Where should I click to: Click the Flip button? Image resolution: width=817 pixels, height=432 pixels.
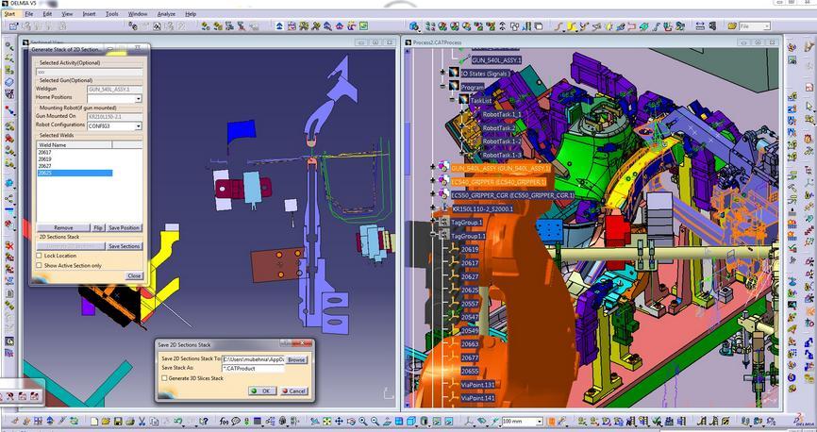[98, 227]
